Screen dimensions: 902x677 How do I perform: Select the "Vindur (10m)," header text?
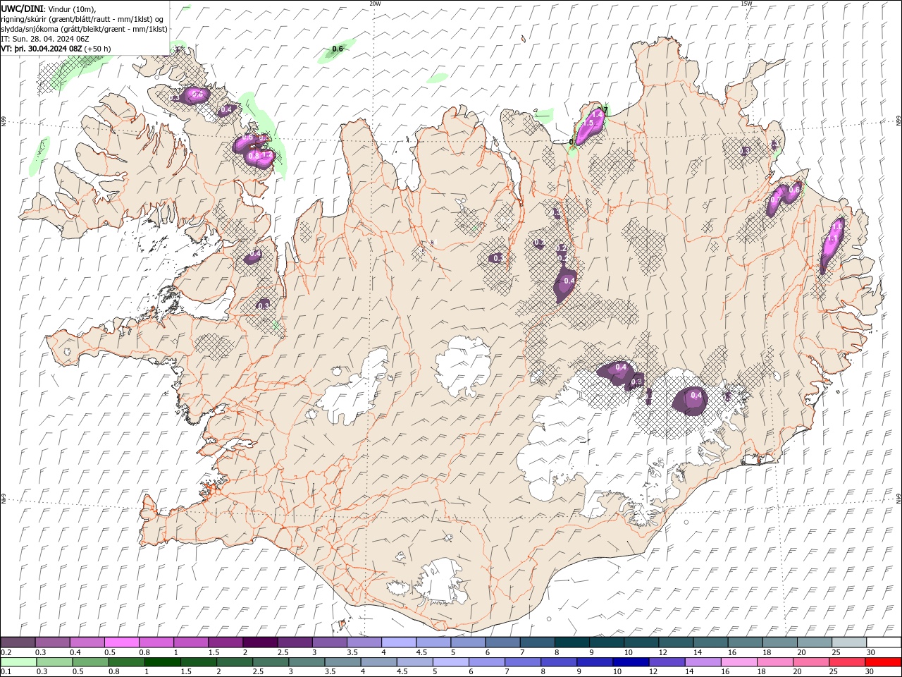pos(71,8)
